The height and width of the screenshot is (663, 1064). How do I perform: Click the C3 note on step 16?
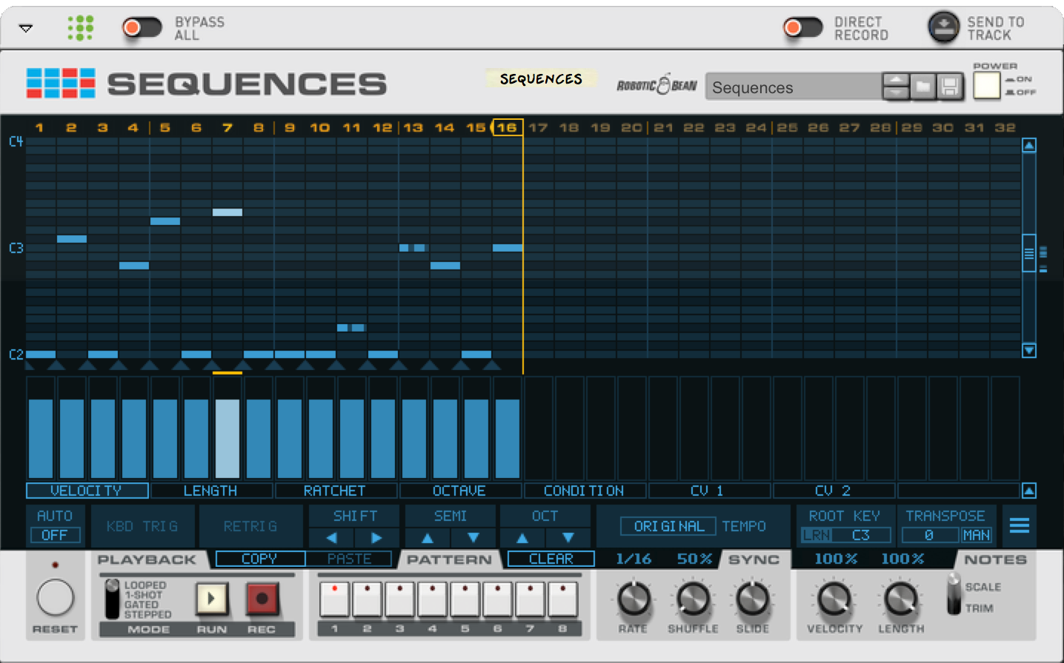pyautogui.click(x=508, y=248)
